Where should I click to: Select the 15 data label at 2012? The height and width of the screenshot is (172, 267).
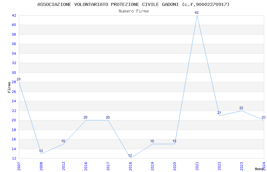coord(63,141)
